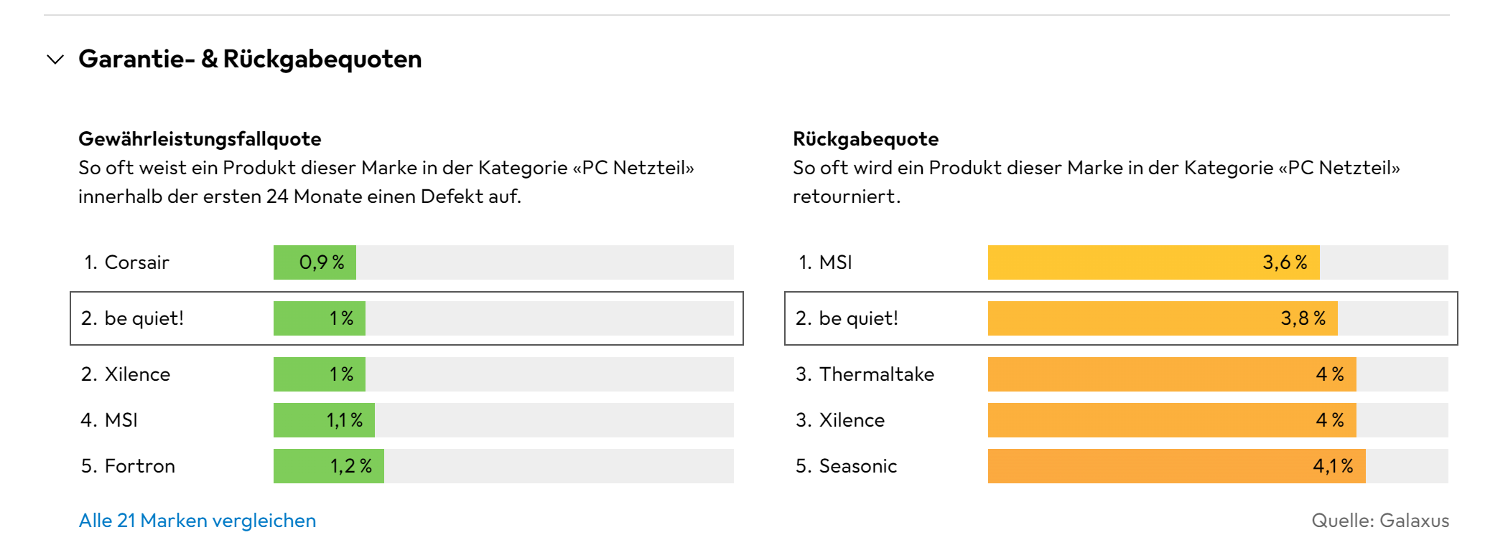Click Corsair's green 0,9 % bar

pyautogui.click(x=315, y=262)
